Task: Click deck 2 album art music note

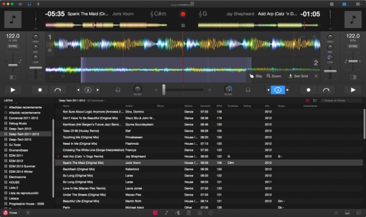Action: tap(353, 20)
